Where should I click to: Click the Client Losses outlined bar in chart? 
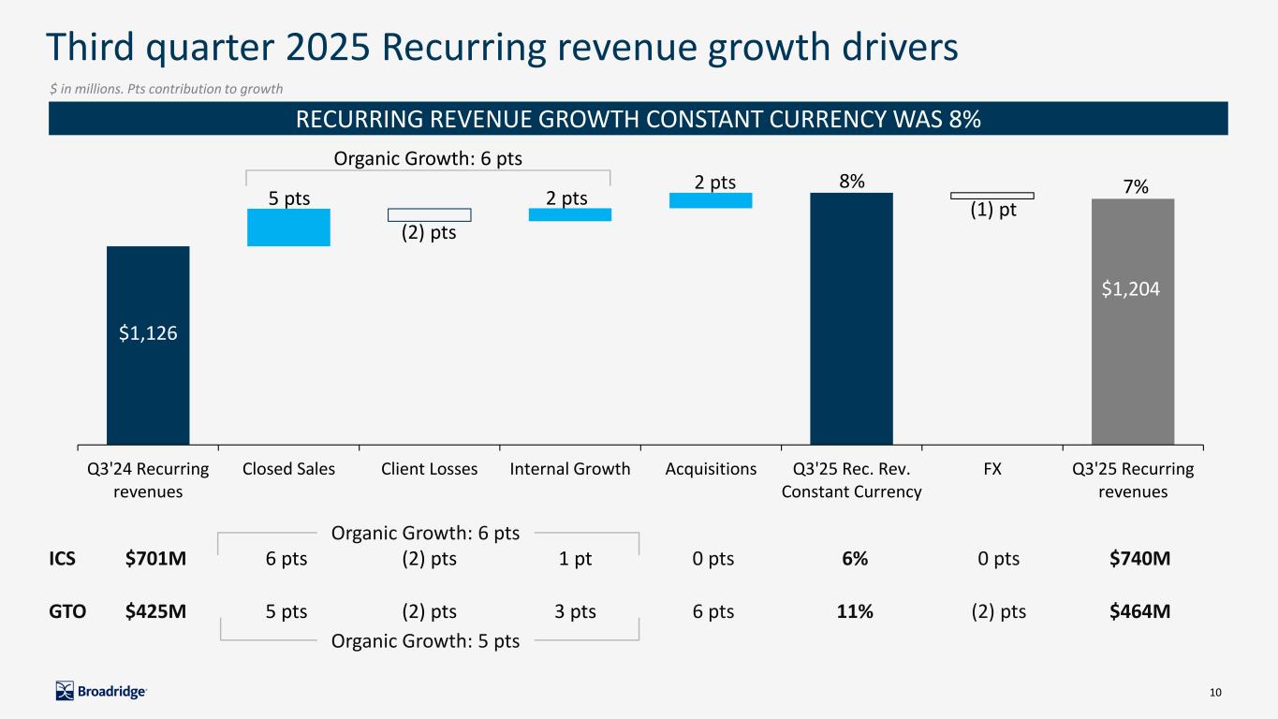coord(430,215)
